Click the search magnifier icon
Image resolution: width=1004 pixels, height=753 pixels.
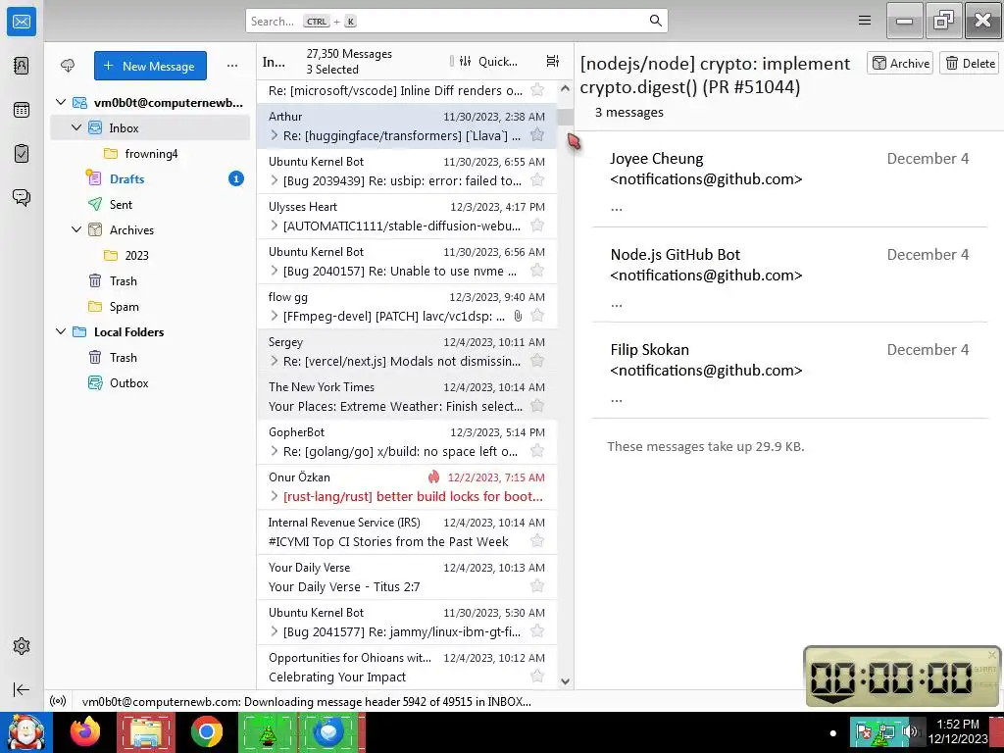[x=656, y=21]
